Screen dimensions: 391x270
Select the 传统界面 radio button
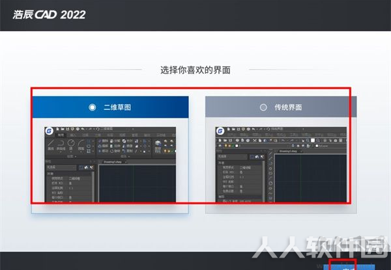(x=263, y=107)
